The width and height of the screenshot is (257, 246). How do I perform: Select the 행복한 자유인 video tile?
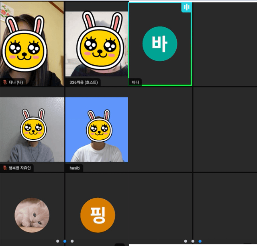point(32,130)
